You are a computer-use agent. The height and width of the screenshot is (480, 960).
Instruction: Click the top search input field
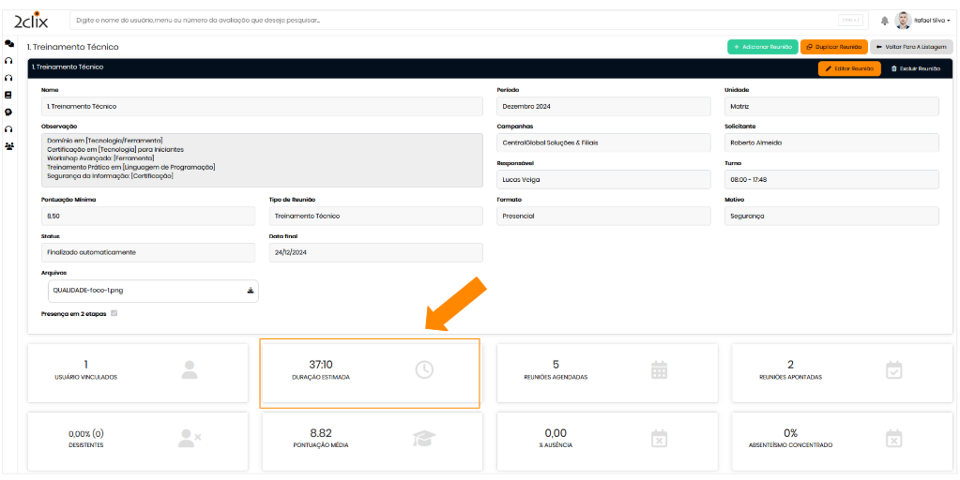tap(450, 20)
